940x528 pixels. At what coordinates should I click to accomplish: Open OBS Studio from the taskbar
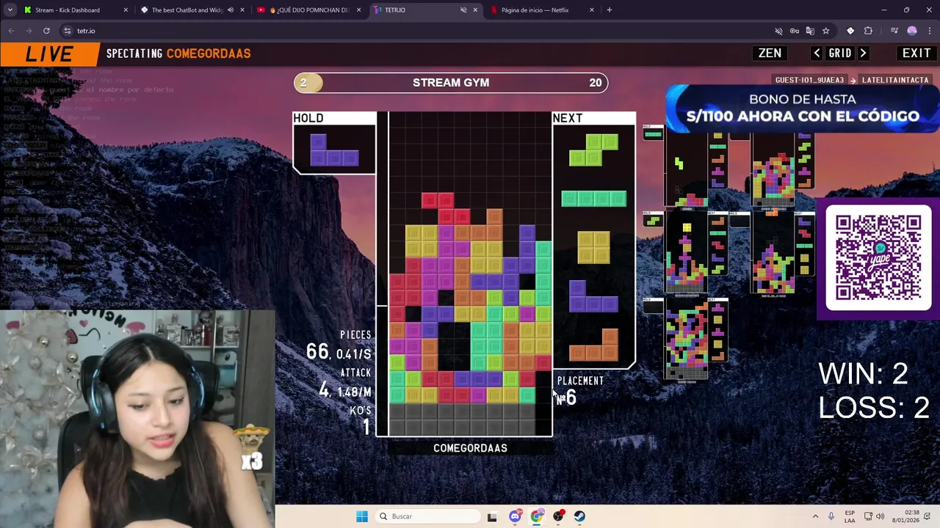pyautogui.click(x=558, y=516)
